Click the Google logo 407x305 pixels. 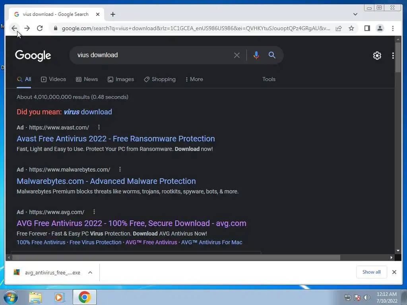click(33, 56)
